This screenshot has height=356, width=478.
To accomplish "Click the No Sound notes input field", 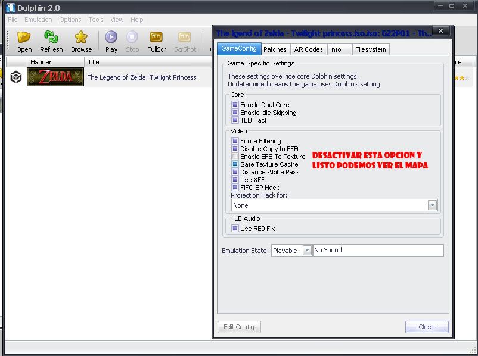I will [x=378, y=250].
